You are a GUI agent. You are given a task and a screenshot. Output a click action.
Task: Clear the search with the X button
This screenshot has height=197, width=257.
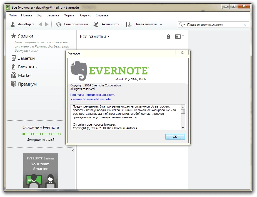(245, 24)
